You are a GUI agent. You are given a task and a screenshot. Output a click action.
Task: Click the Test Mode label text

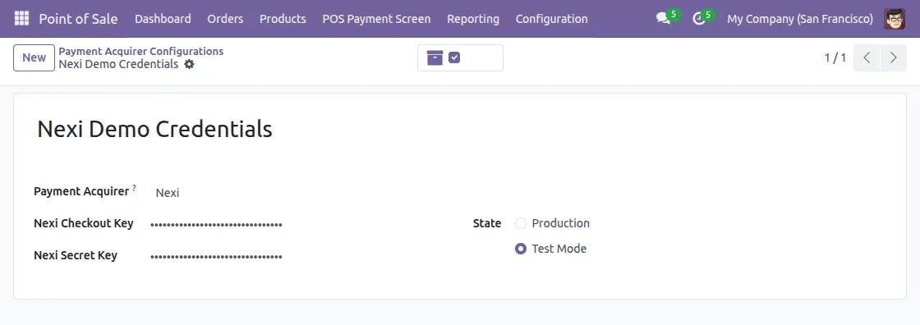pyautogui.click(x=559, y=249)
